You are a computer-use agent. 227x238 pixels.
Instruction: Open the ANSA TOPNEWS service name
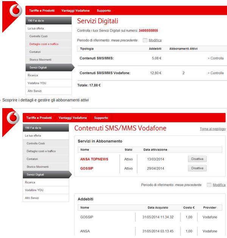94,159
